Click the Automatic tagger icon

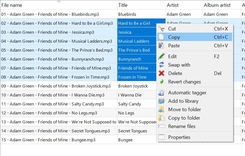pyautogui.click(x=161, y=92)
